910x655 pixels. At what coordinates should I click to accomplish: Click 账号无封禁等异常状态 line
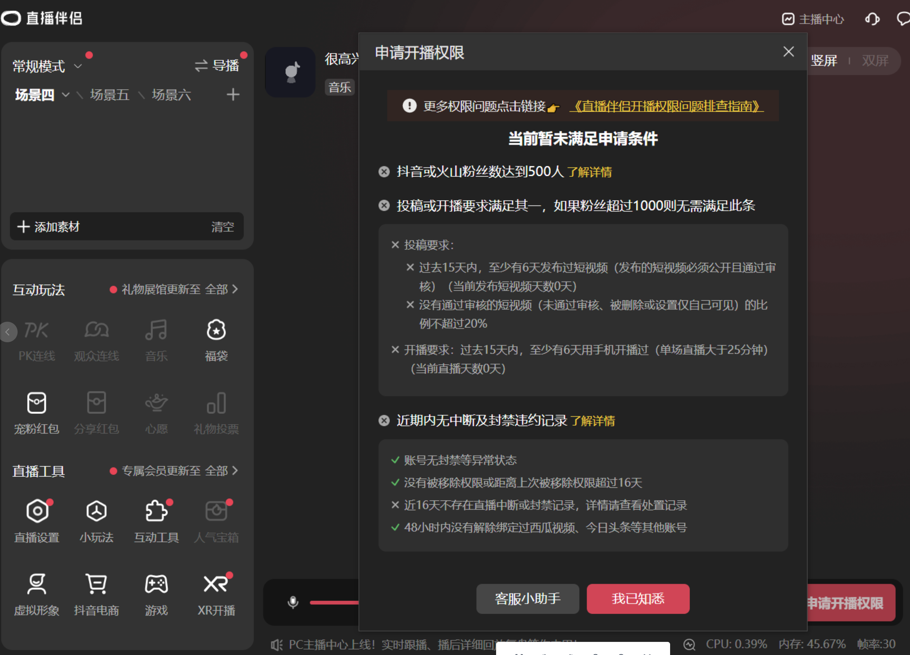click(460, 460)
